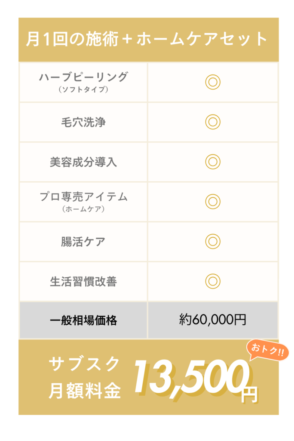Click the サブスク月額料金 text
Screen dimensions: 294x441
tap(84, 378)
